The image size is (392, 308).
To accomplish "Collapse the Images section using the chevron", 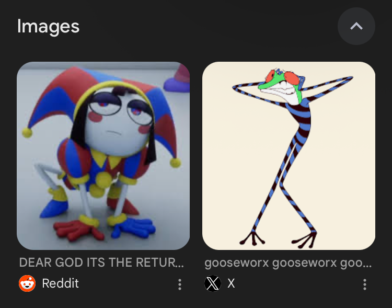I will 356,26.
